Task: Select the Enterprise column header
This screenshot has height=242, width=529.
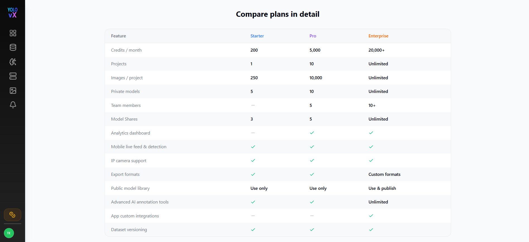Action: 378,36
